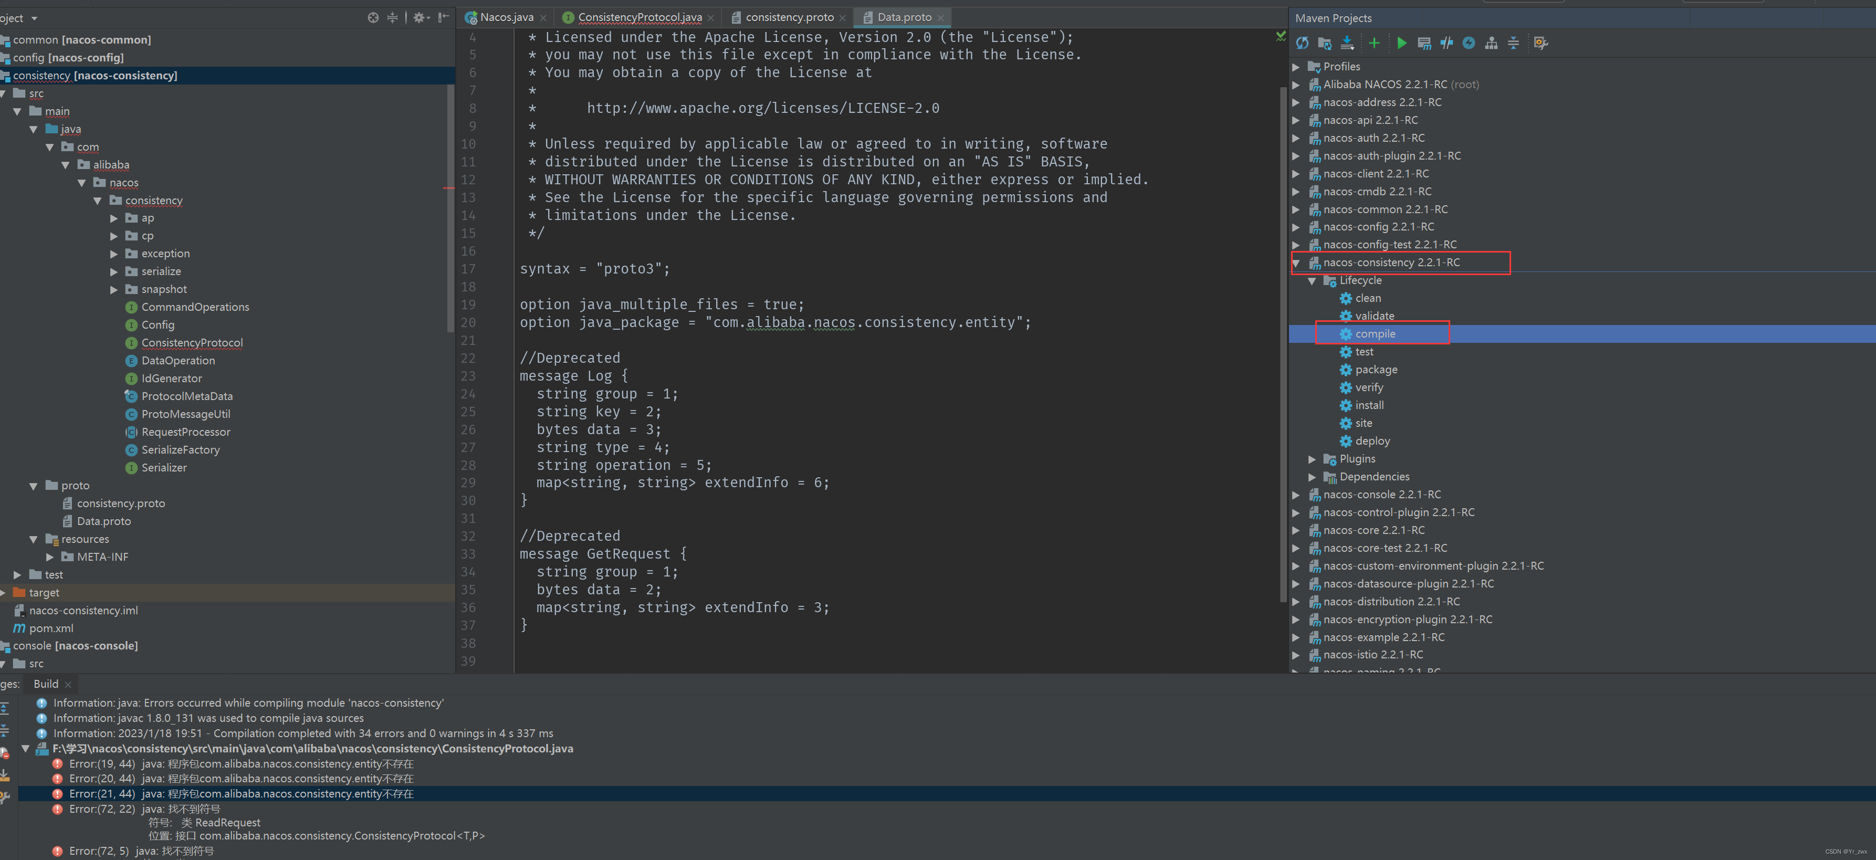The width and height of the screenshot is (1876, 860).
Task: Collapse nacos-consistency 2.2.1-RC Maven node
Action: tap(1296, 263)
